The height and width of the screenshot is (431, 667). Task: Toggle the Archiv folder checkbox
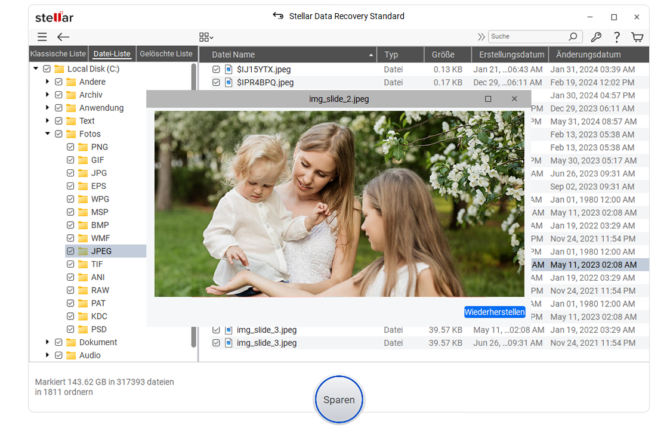point(58,95)
